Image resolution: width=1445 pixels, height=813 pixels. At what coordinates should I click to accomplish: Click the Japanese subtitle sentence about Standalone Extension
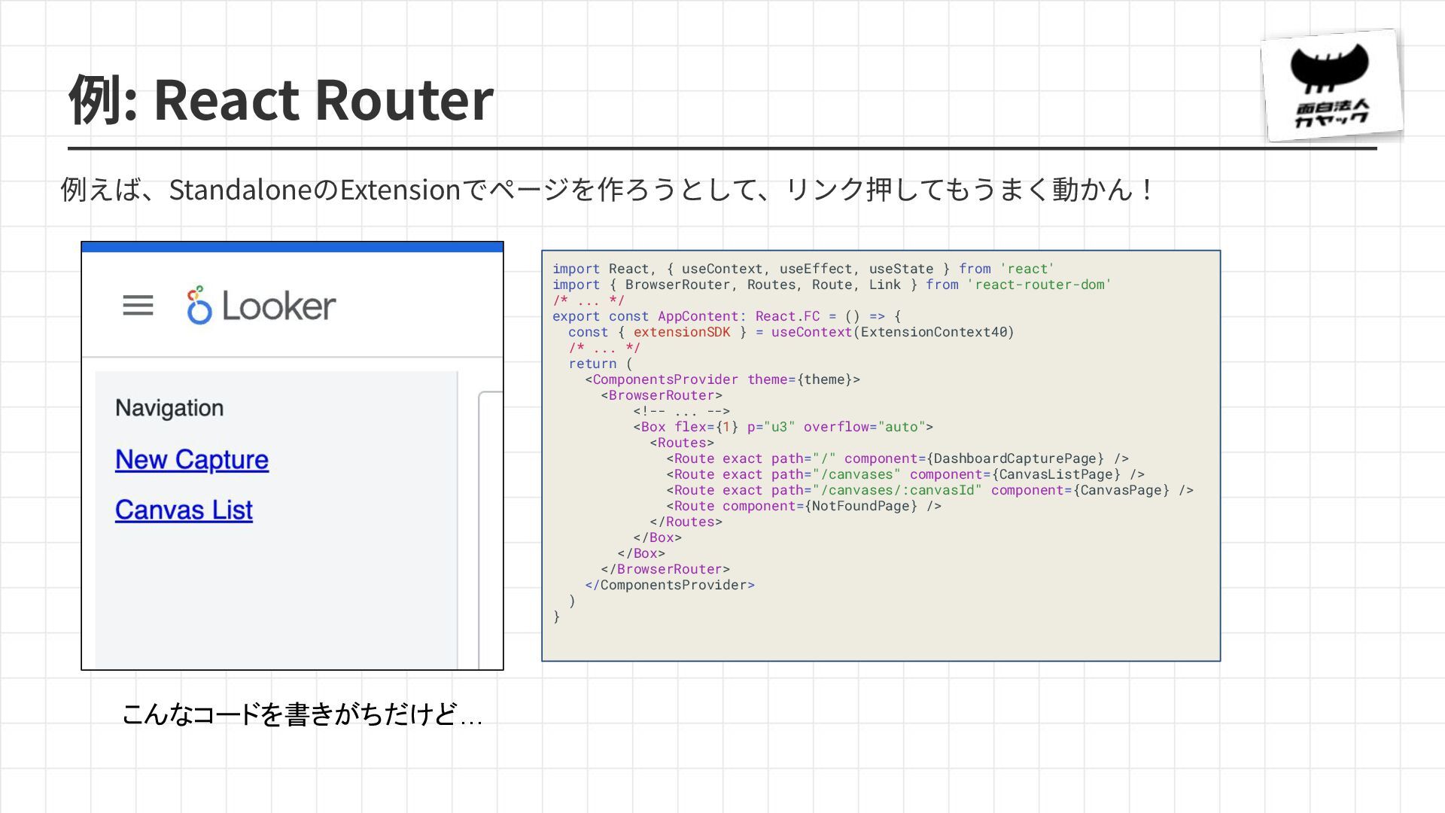[606, 190]
